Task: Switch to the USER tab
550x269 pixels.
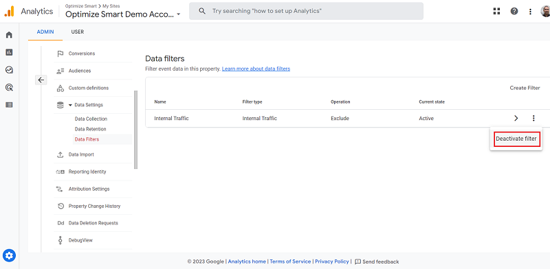Action: pos(78,32)
